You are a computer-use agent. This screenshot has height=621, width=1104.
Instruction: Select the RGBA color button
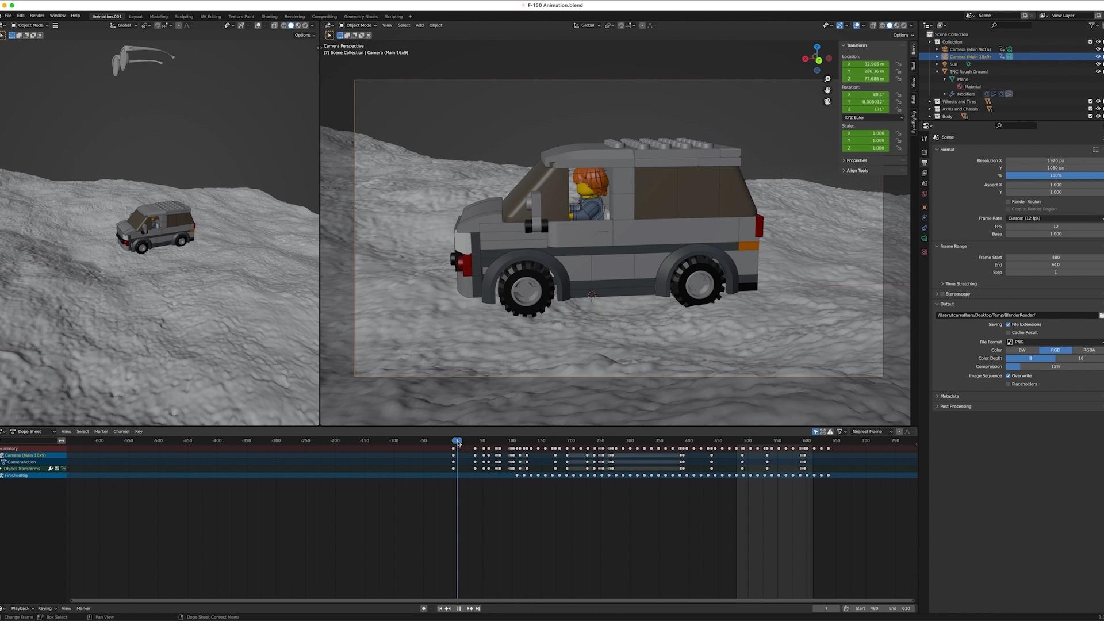tap(1088, 350)
